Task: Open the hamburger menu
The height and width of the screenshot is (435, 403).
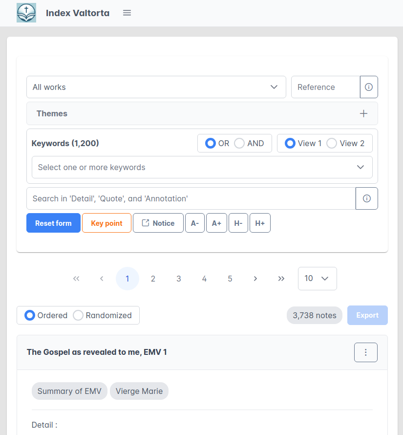Action: (x=127, y=13)
